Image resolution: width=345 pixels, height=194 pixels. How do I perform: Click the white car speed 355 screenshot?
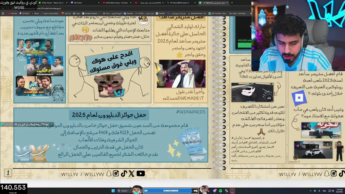click(252, 92)
